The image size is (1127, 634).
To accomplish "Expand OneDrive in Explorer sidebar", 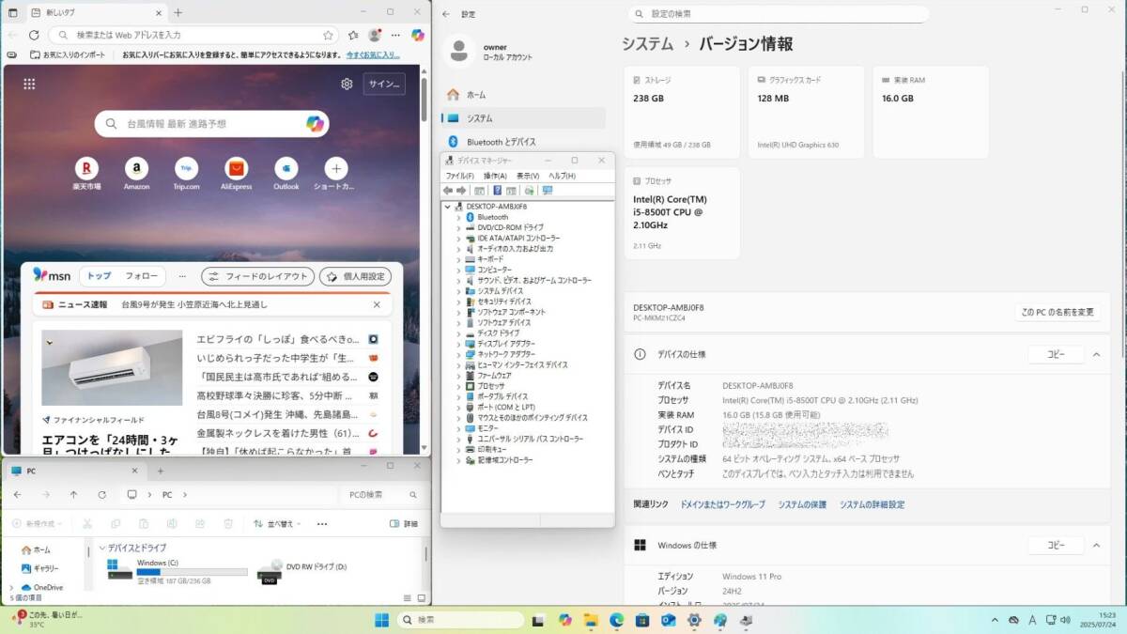I will tap(11, 587).
